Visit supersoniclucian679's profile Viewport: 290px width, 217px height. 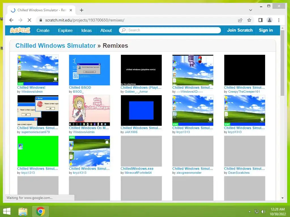[35, 132]
